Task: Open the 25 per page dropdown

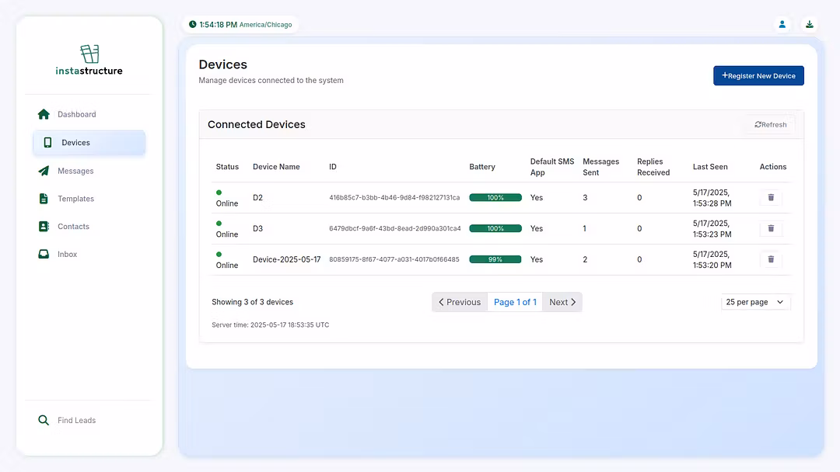Action: tap(756, 302)
